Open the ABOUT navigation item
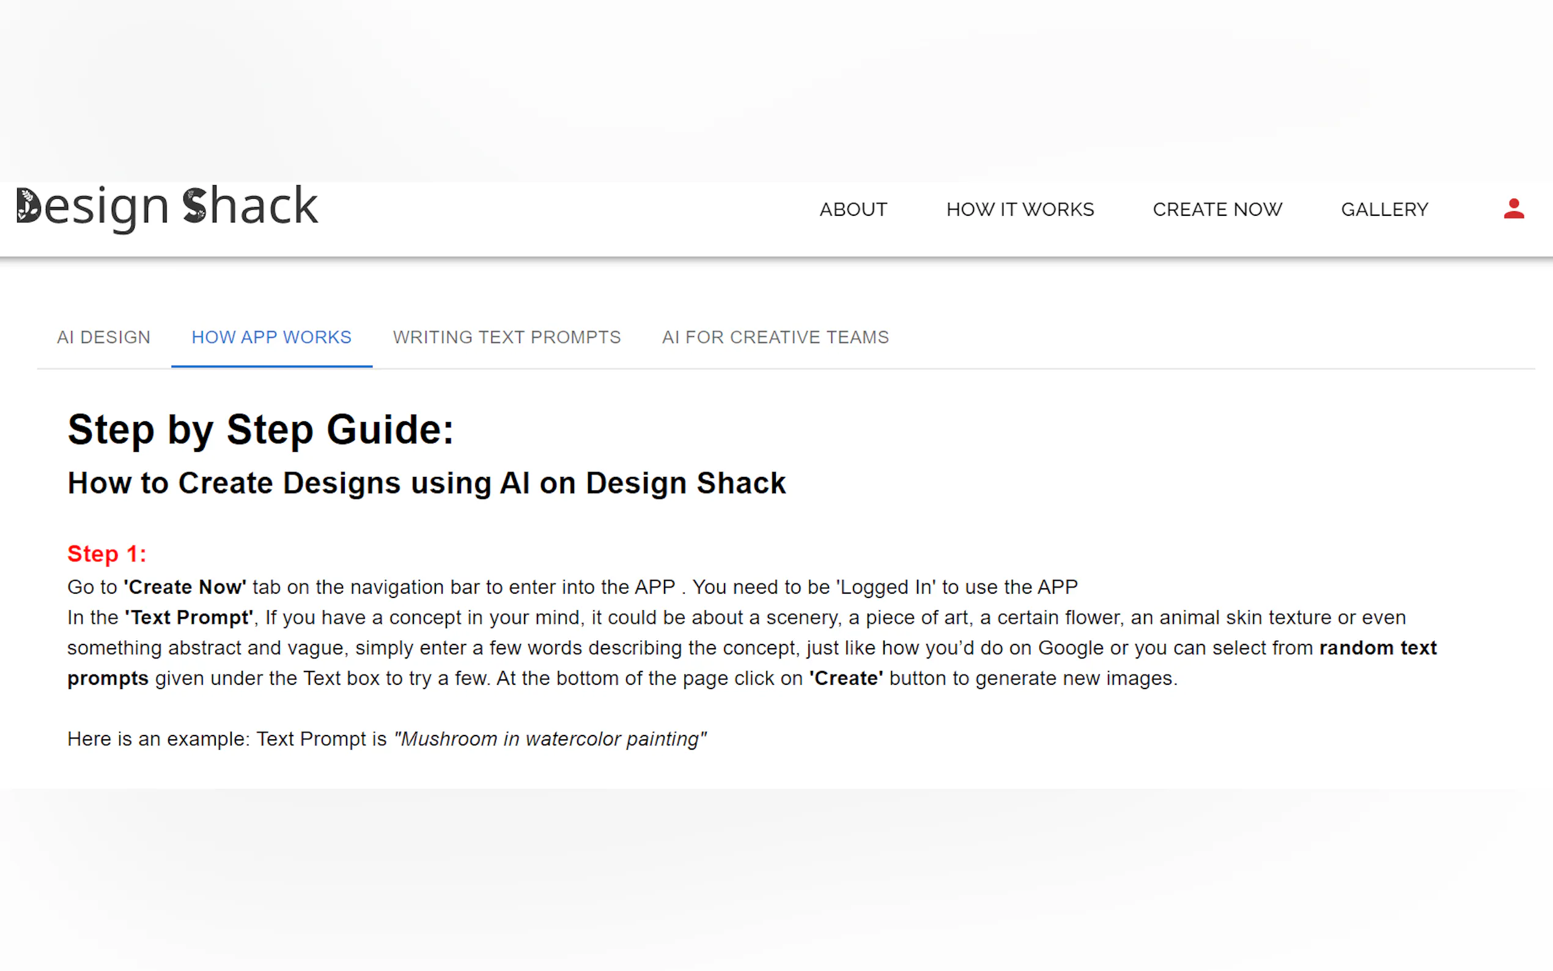The image size is (1553, 971). pos(852,209)
